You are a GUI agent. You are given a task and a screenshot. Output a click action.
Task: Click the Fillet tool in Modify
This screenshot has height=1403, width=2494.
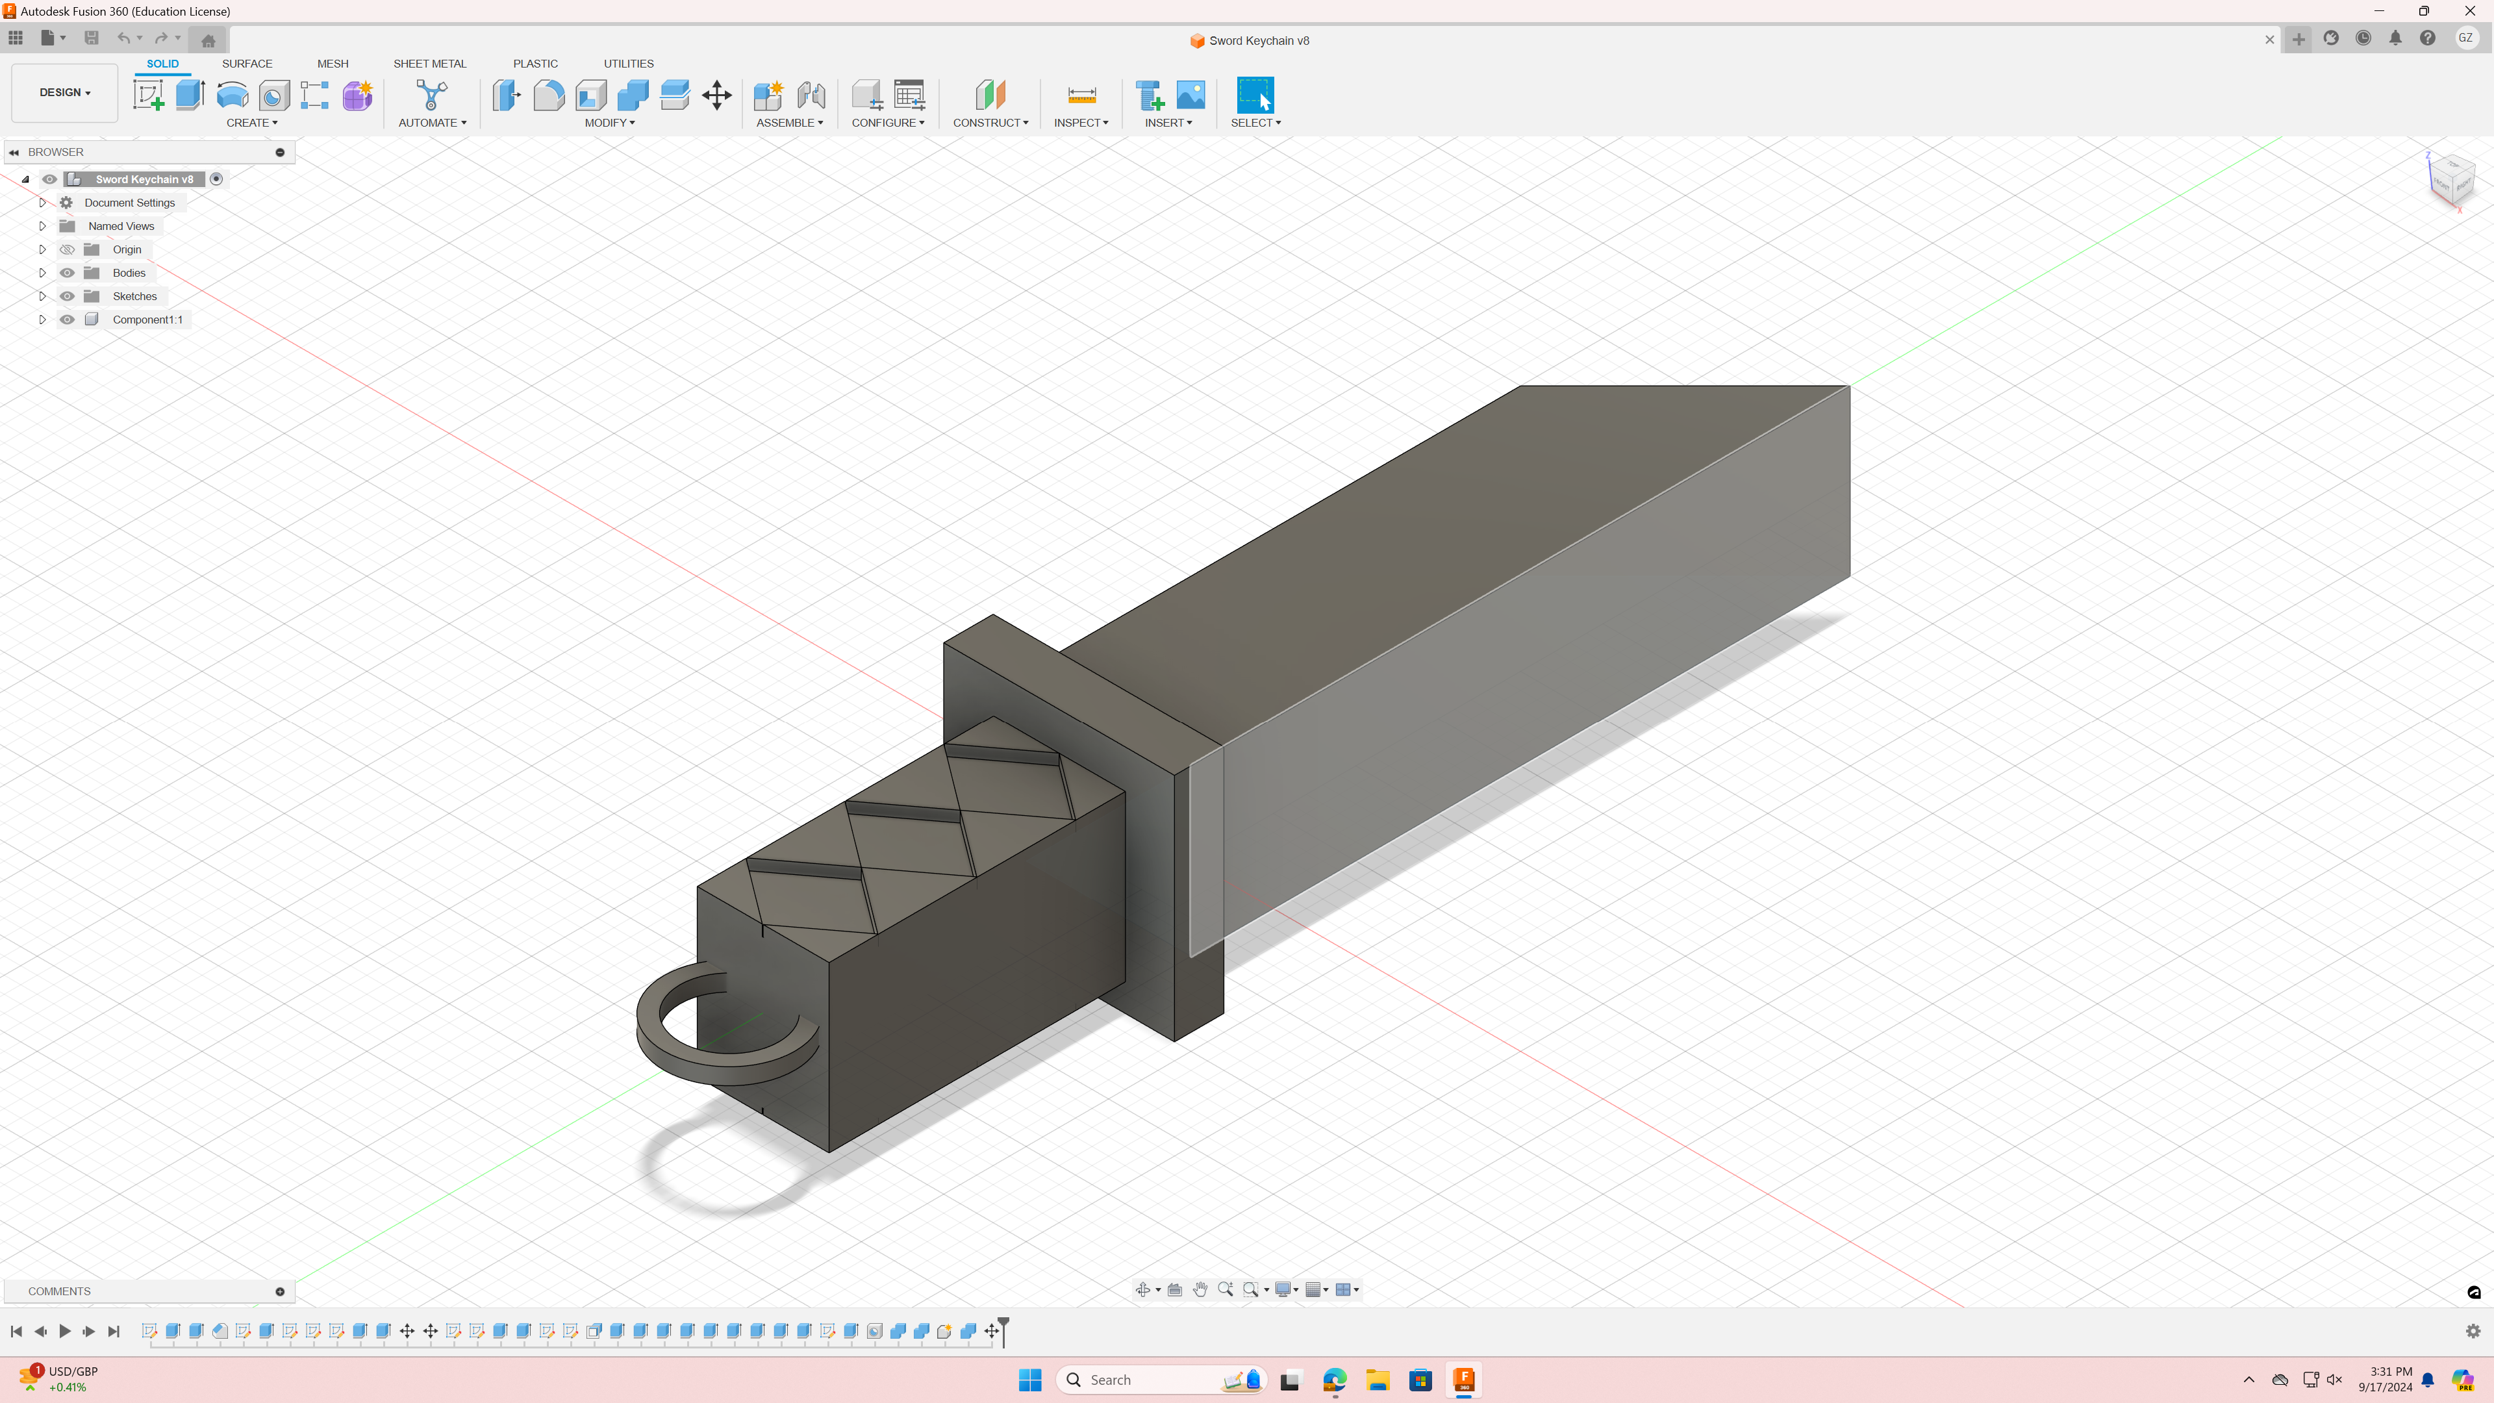click(548, 95)
